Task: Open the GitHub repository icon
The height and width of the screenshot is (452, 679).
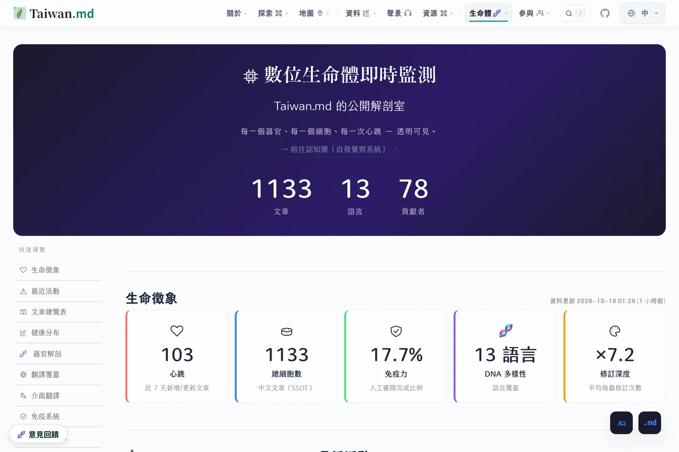Action: 605,13
